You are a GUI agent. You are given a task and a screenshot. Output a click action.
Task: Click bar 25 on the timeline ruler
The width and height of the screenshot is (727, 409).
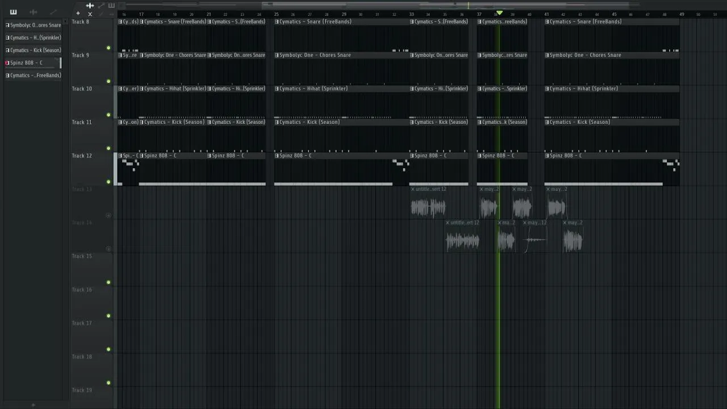[276, 14]
